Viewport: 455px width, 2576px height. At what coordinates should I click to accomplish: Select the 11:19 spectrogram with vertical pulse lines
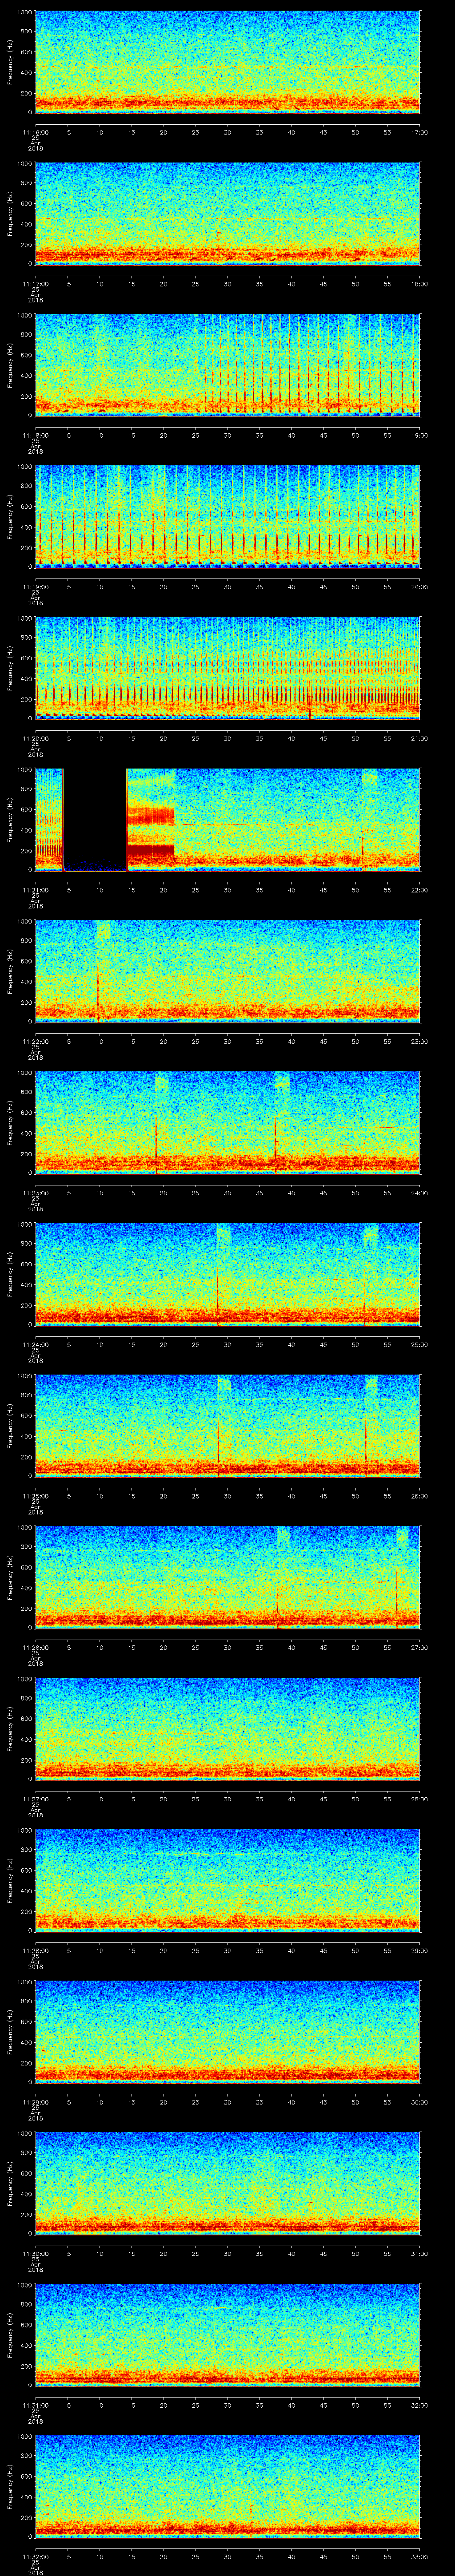(x=227, y=516)
